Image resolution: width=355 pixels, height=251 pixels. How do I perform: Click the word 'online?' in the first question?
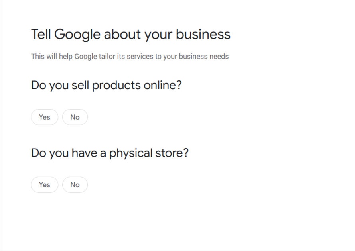click(163, 85)
